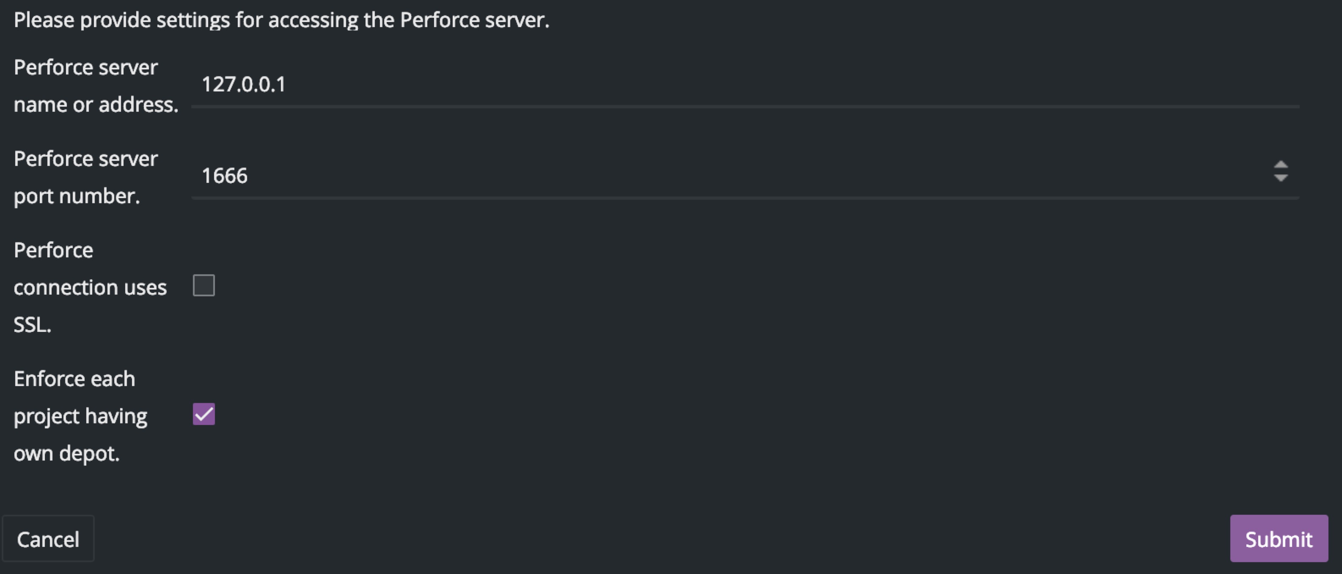Click the empty area right of 127.0.0.1

tap(781, 85)
